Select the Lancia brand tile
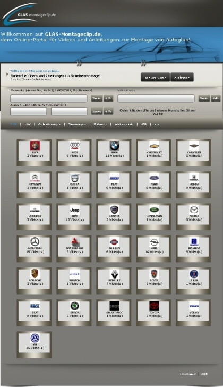 click(x=114, y=216)
